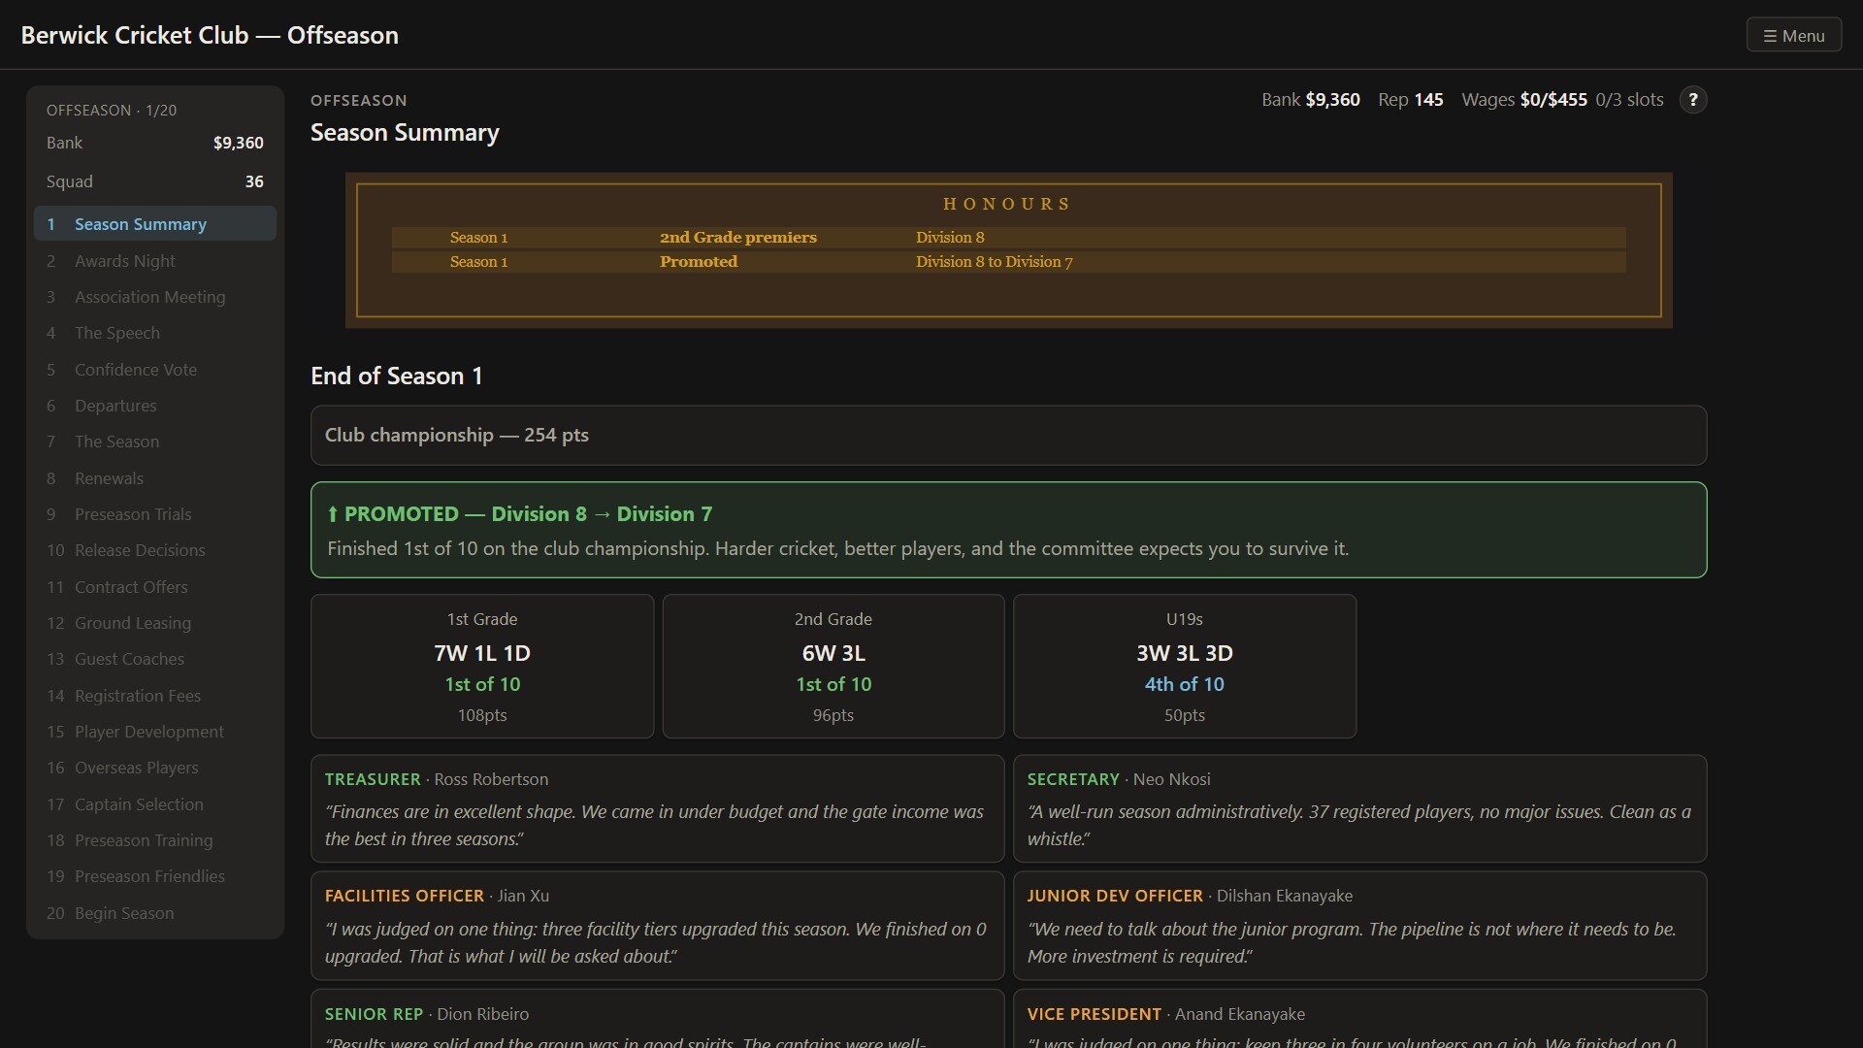Select Registration Fees step
The width and height of the screenshot is (1863, 1048).
pyautogui.click(x=155, y=696)
